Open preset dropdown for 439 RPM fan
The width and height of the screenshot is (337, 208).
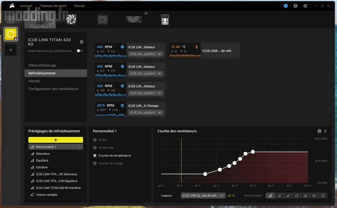point(145,93)
